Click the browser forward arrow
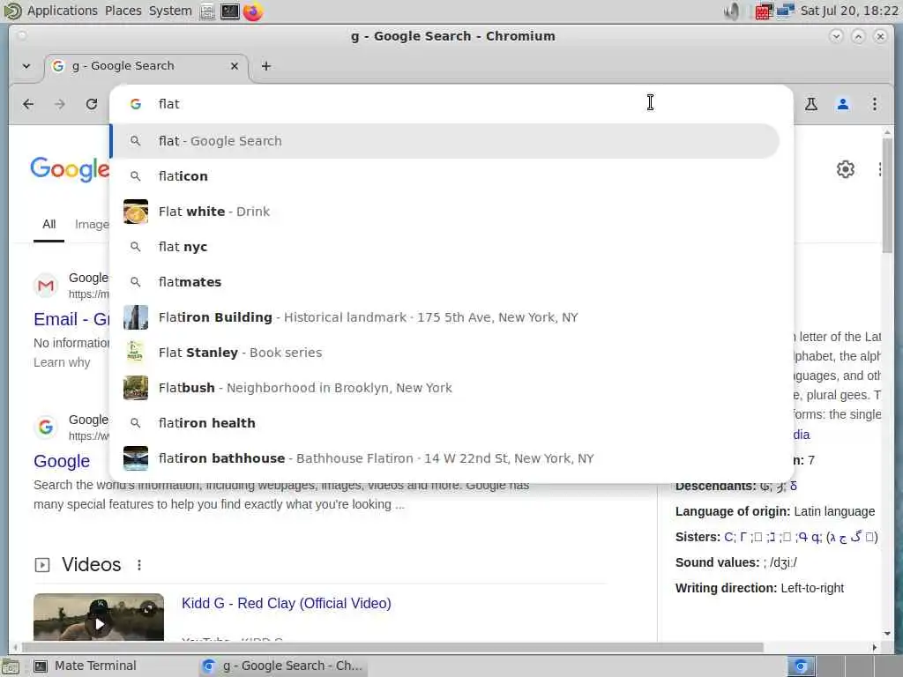Screen dimensions: 903x677 [59, 104]
